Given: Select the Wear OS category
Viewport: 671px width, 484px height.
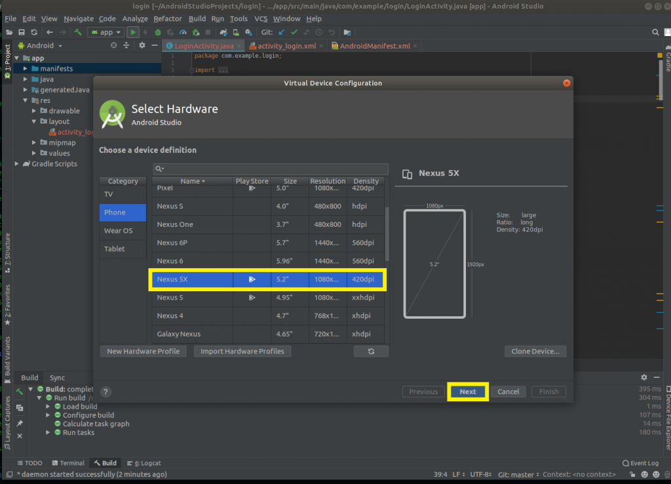Looking at the screenshot, I should coord(123,230).
